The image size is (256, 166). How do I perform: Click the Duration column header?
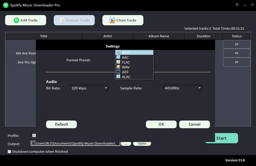pyautogui.click(x=204, y=36)
